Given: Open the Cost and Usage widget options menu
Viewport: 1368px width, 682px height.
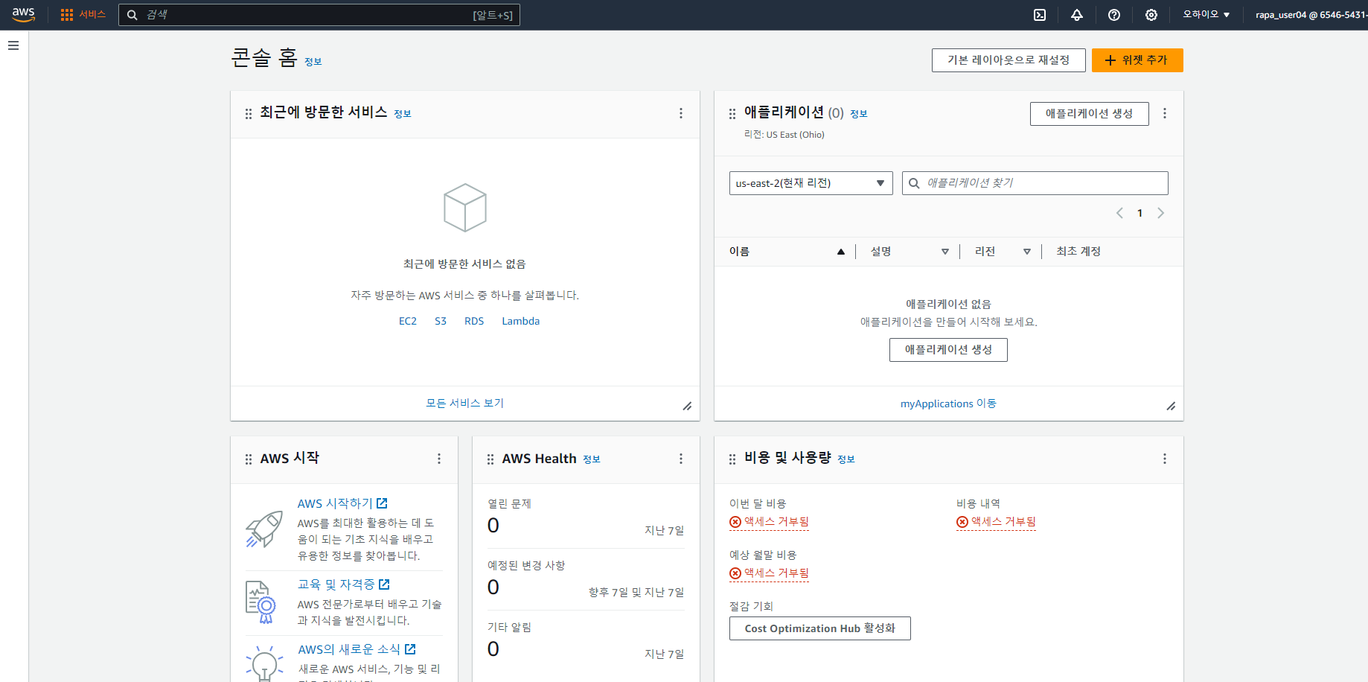Looking at the screenshot, I should [x=1165, y=459].
